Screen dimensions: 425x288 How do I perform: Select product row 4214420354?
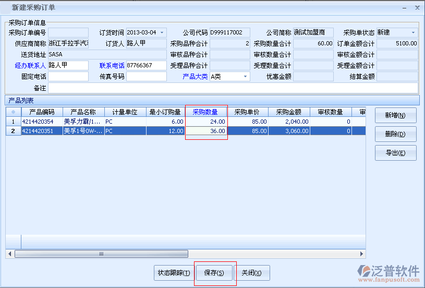(42, 122)
